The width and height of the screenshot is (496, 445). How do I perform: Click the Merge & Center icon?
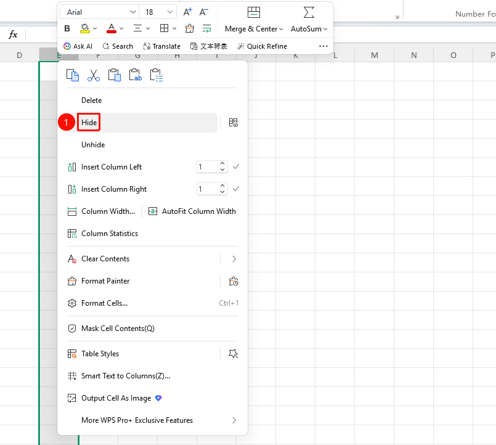coord(254,12)
